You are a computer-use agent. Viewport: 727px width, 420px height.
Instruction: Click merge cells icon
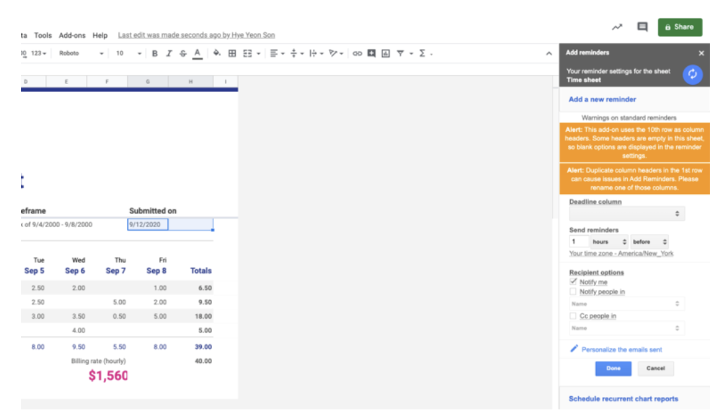click(248, 54)
